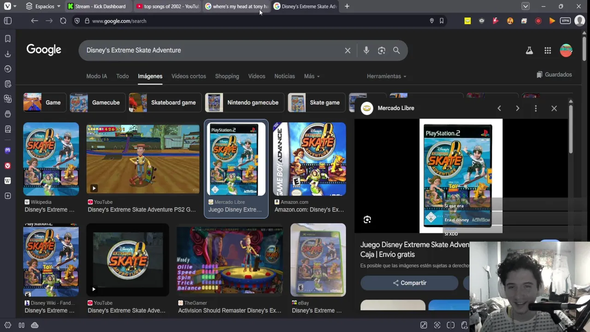This screenshot has width=590, height=332.
Task: Switch to top songs of 2002 tab
Action: pyautogui.click(x=168, y=6)
